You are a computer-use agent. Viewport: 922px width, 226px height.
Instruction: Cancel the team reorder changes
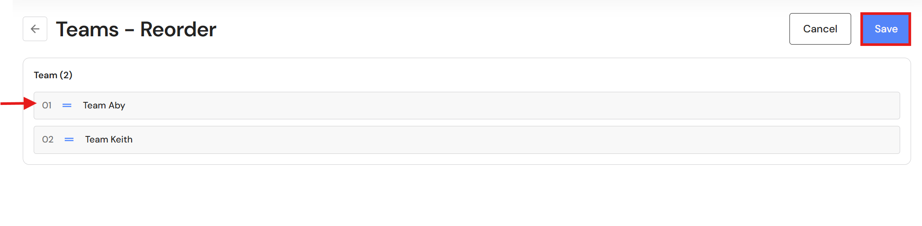[x=820, y=29]
